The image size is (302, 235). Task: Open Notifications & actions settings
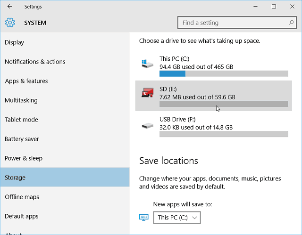click(65, 62)
